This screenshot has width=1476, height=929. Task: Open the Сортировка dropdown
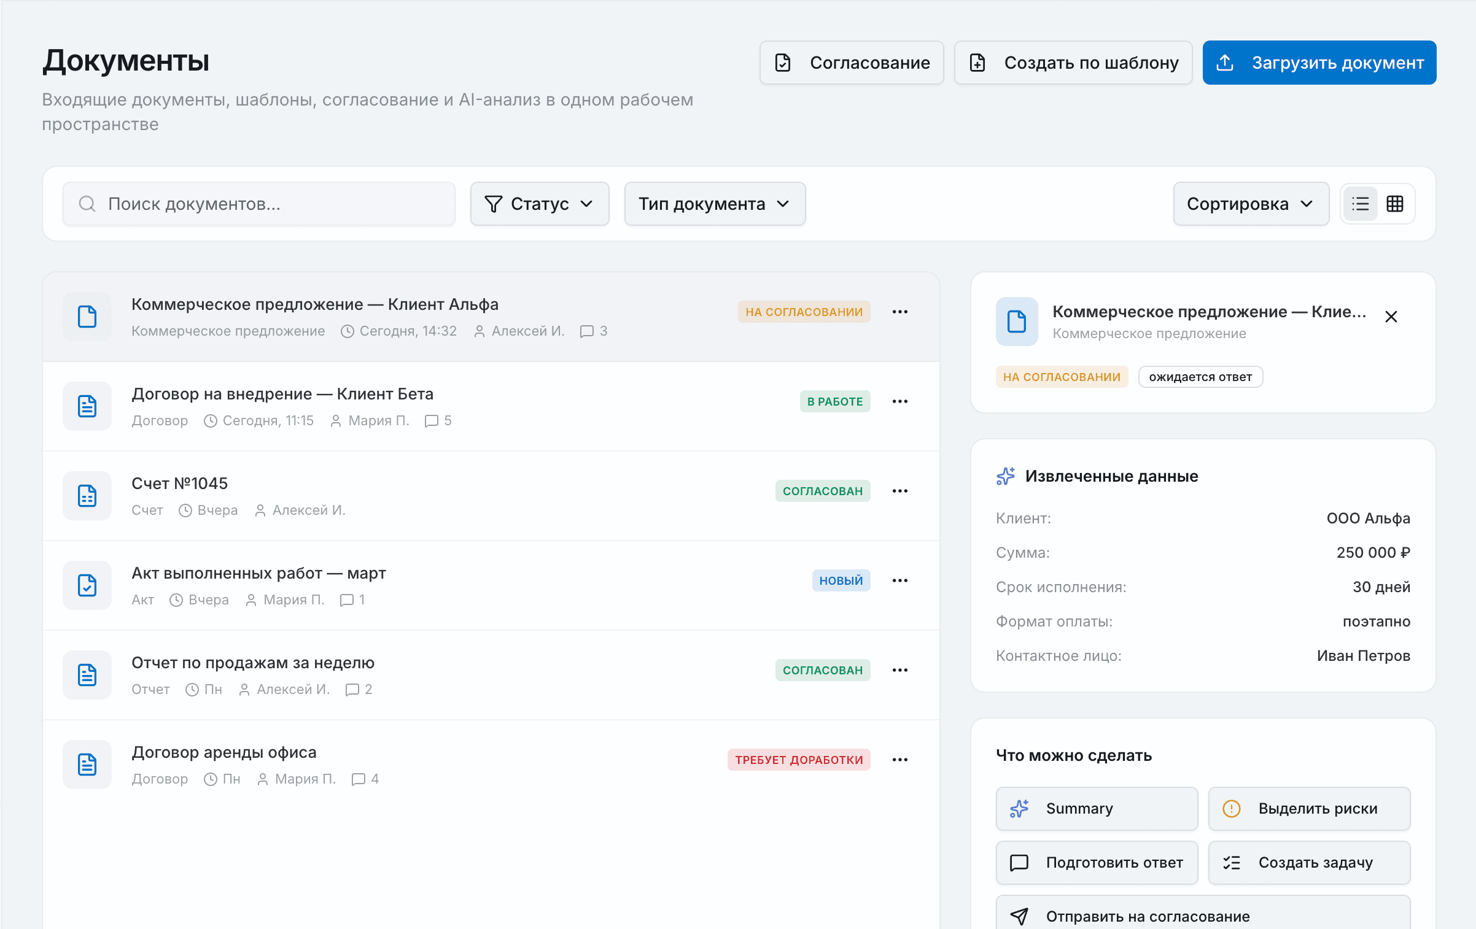click(x=1251, y=203)
